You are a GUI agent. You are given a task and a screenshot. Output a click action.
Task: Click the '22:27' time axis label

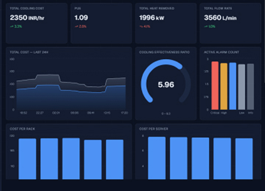[x=40, y=113]
